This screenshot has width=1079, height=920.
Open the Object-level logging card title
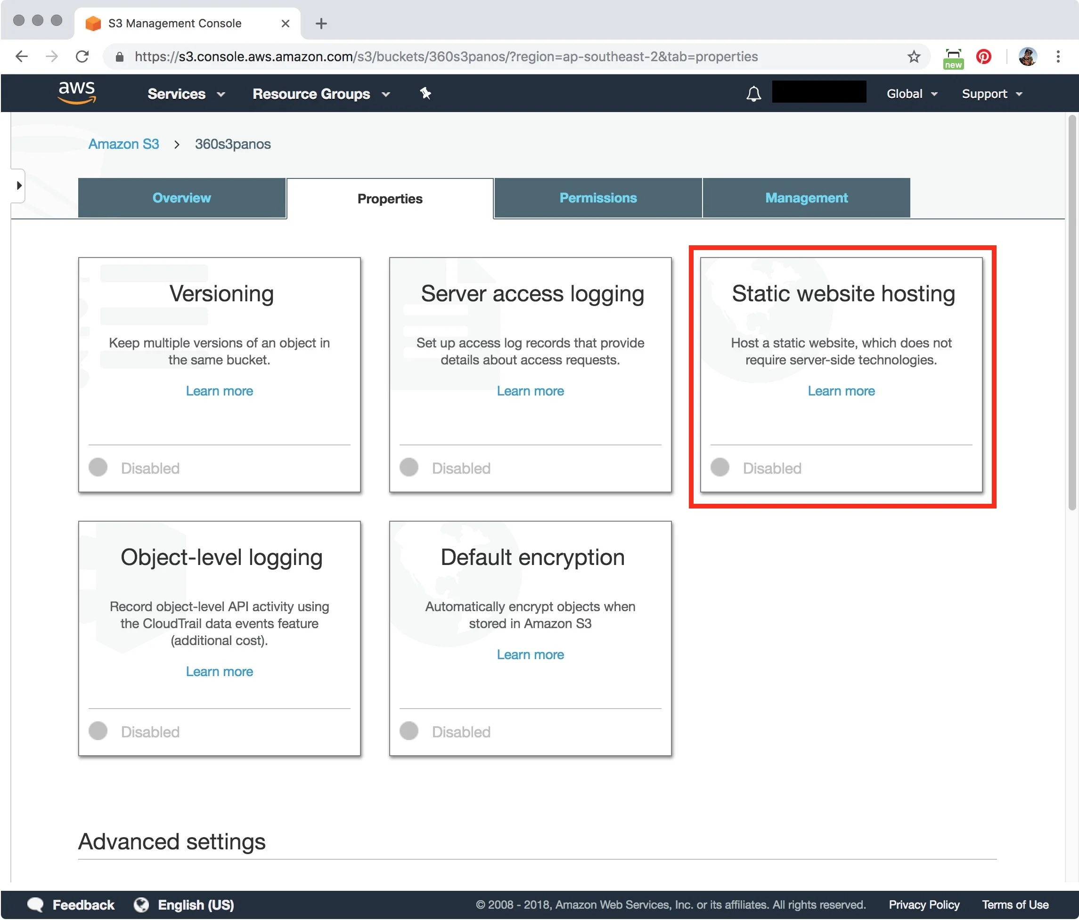[221, 557]
